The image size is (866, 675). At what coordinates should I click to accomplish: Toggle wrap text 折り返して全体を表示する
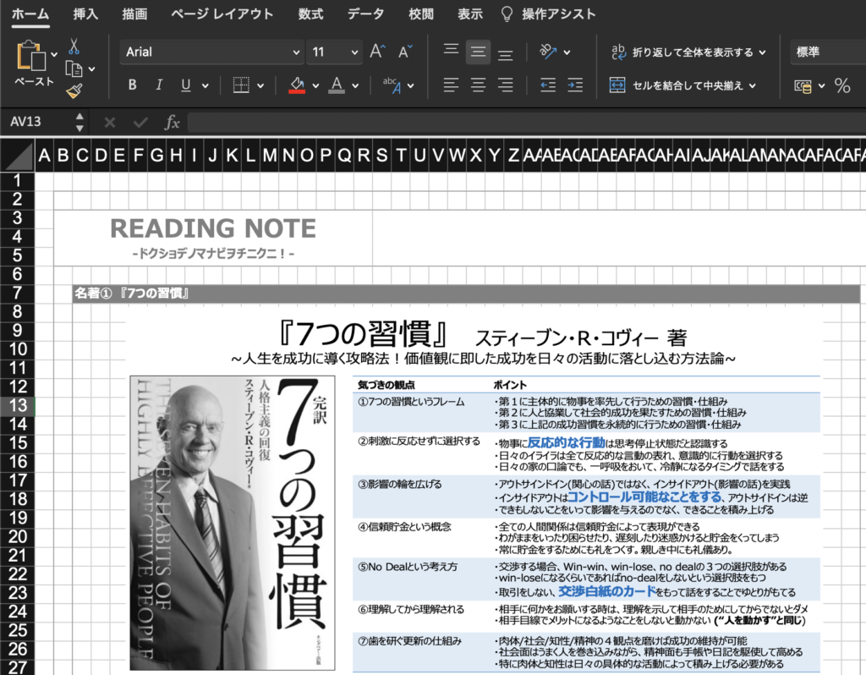tap(688, 52)
